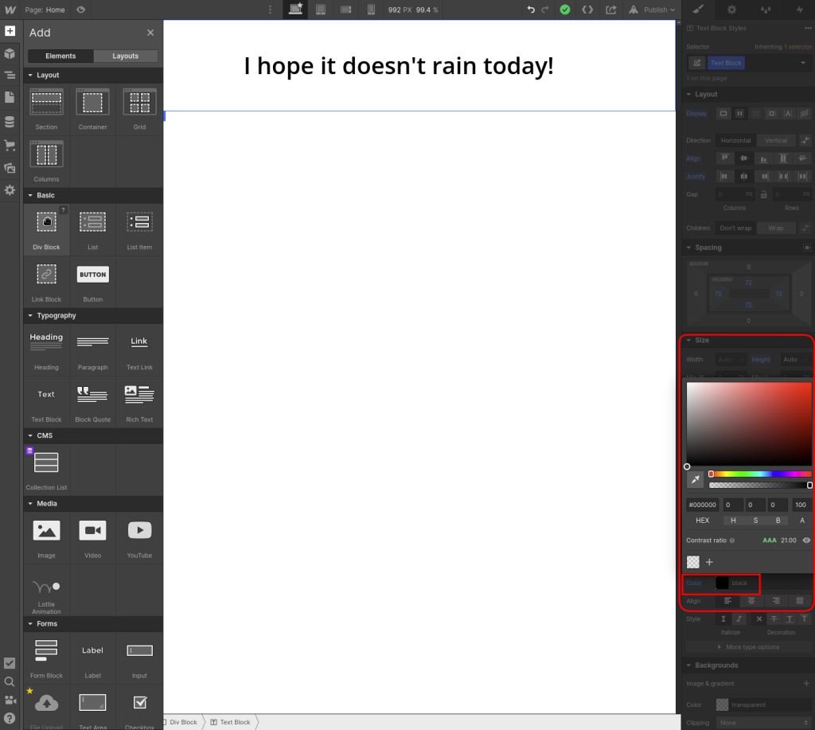This screenshot has height=730, width=815.
Task: Collapse the Typography section in Add panel
Action: pos(30,316)
